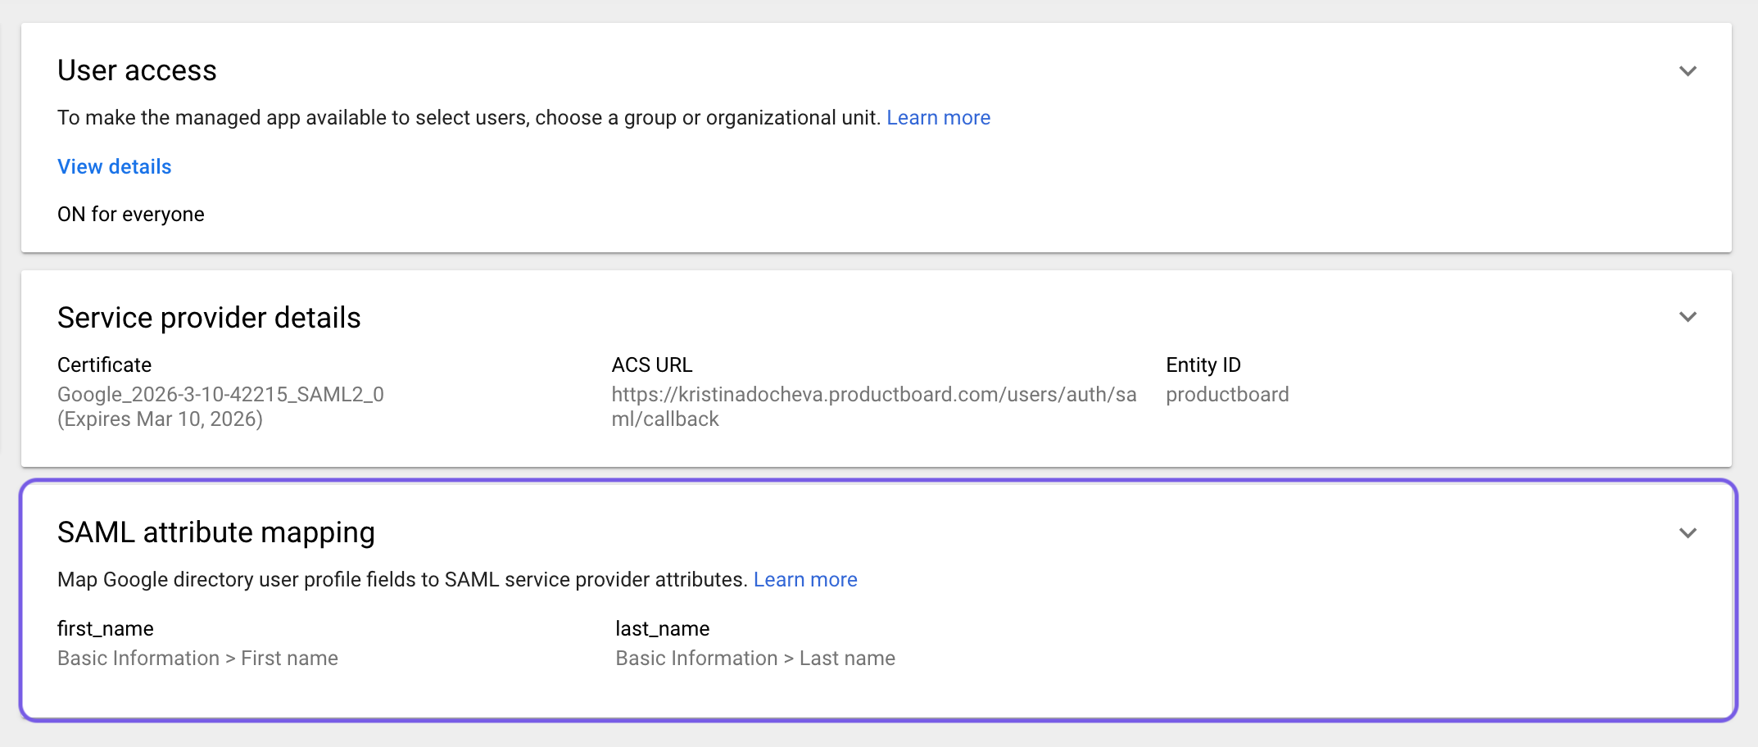Image resolution: width=1758 pixels, height=747 pixels.
Task: Click the productboard callback ACS URL value
Action: [x=874, y=407]
